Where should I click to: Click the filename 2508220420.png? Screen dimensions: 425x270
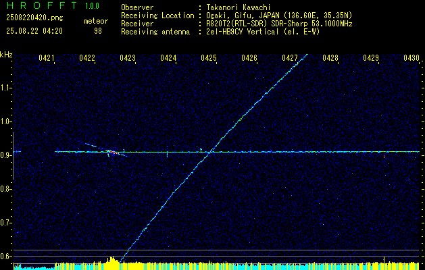34,18
